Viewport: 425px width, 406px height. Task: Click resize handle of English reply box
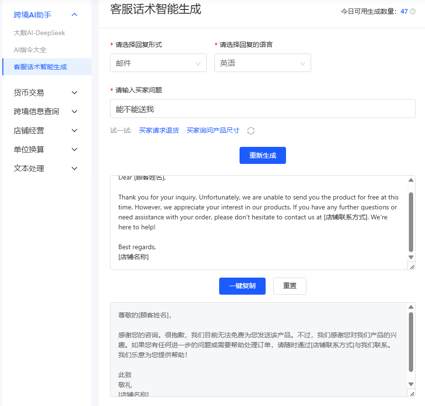[x=412, y=267]
